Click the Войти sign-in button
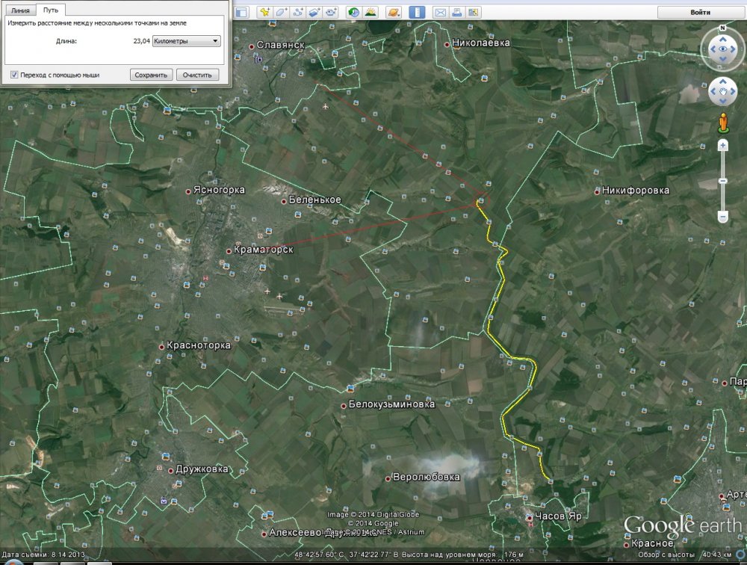Screen dimensions: 747x565 tap(700, 13)
